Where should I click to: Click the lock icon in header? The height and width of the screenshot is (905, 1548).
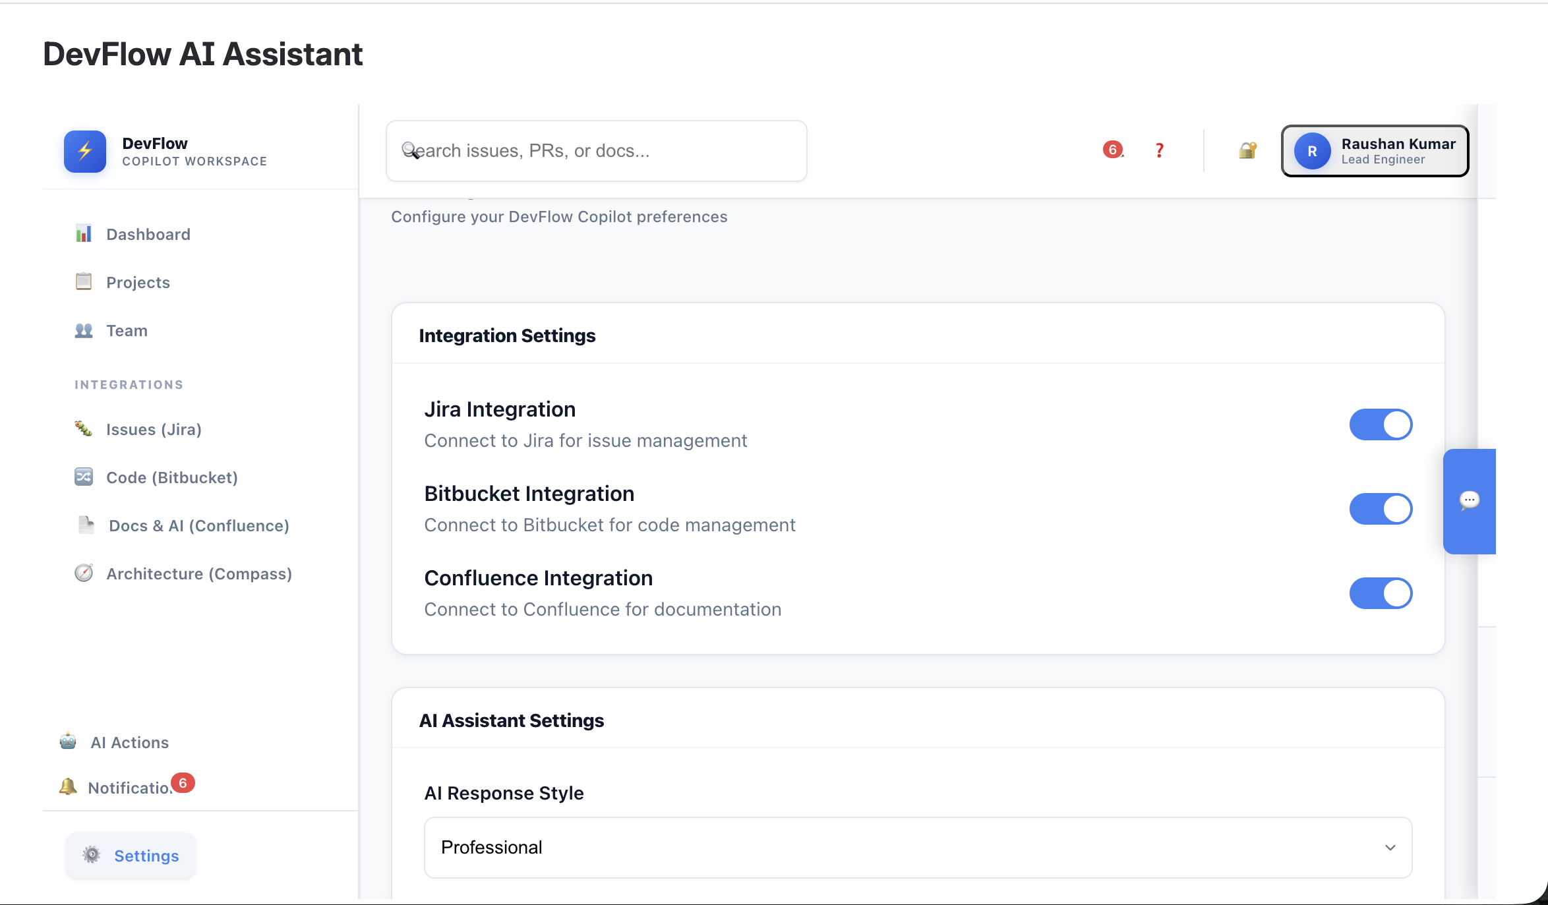coord(1247,150)
